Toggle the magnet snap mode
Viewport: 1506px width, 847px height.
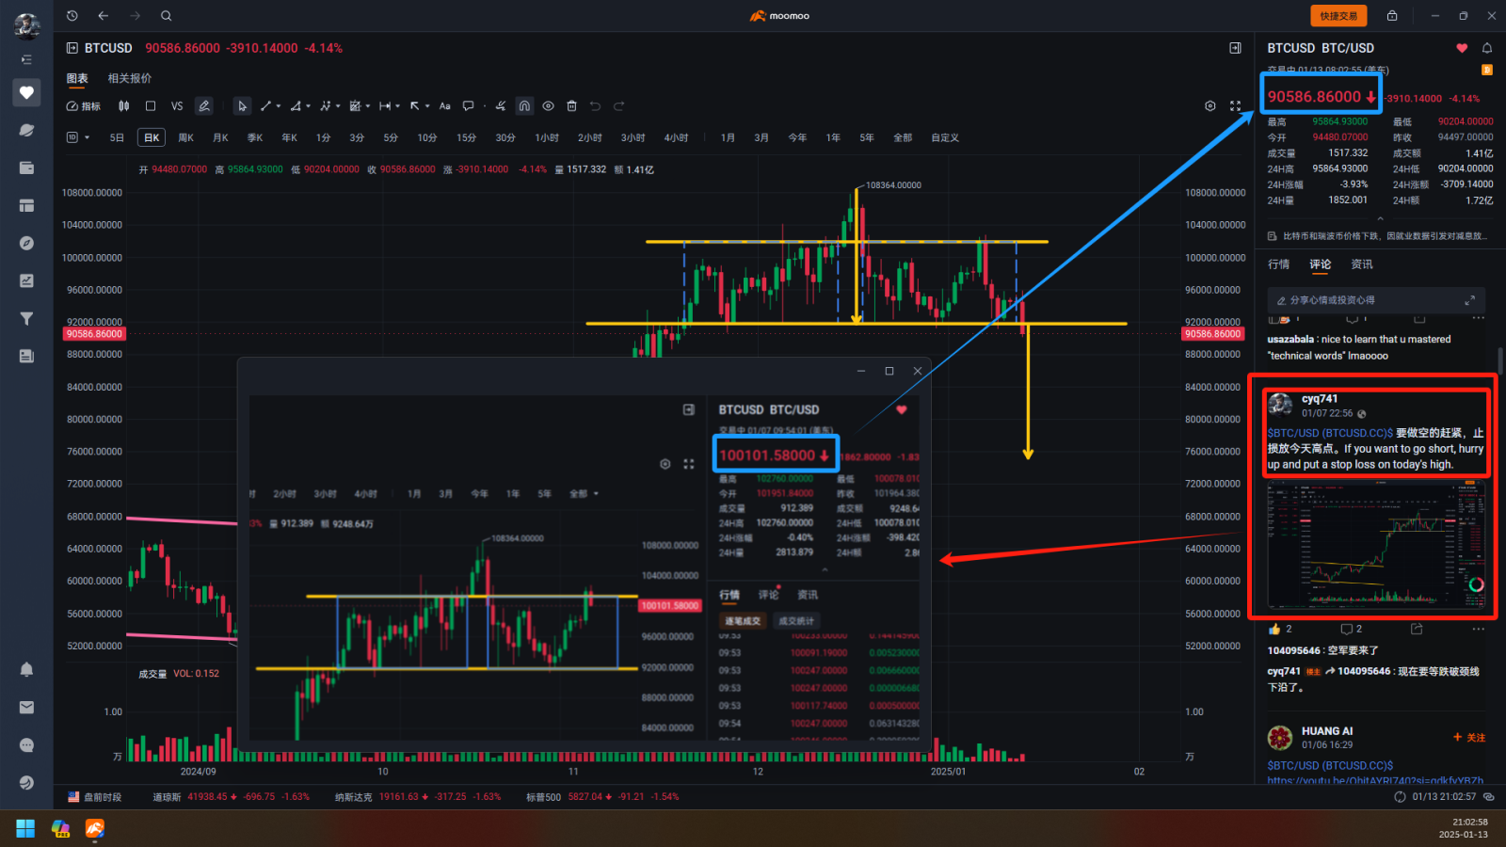point(524,105)
